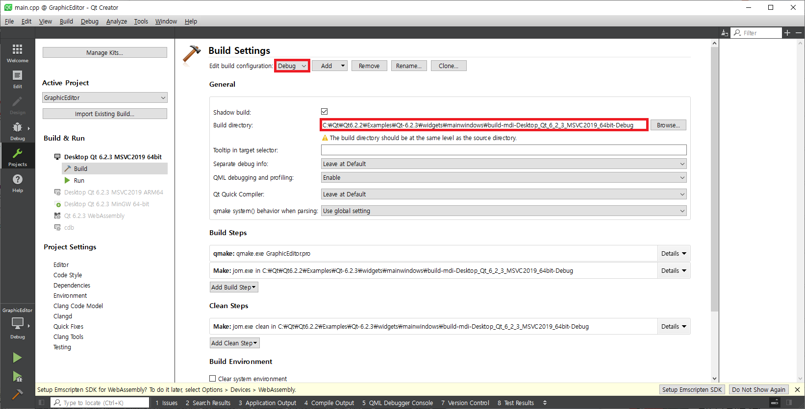Open the Build menu
This screenshot has height=409, width=805.
[x=66, y=21]
